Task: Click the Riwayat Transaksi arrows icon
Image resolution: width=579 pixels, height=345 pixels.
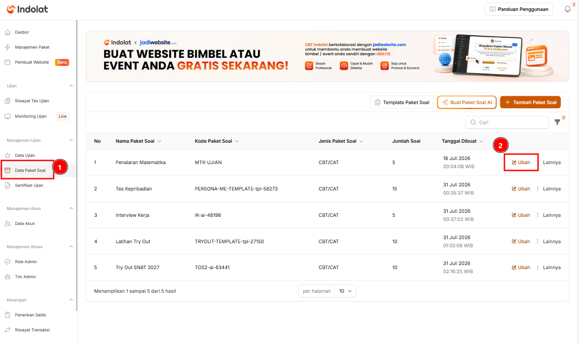Action: pyautogui.click(x=7, y=330)
